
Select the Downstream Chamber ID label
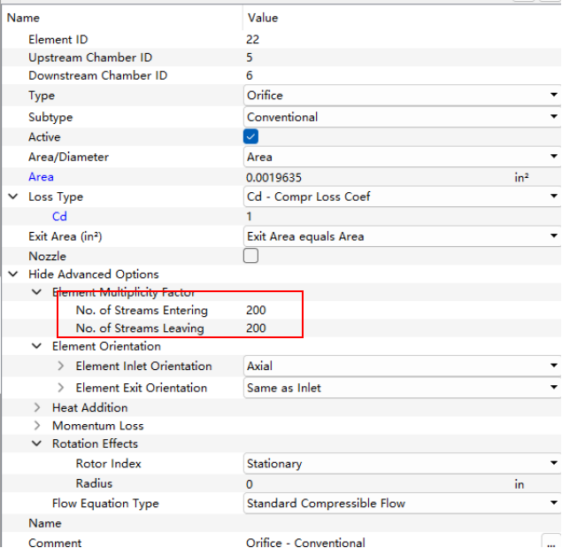click(x=98, y=75)
